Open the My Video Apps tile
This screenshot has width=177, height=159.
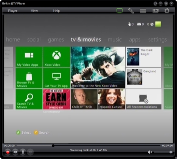(x=29, y=57)
